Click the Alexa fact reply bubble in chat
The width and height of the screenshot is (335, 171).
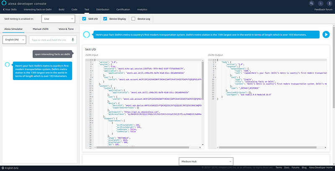(43, 71)
